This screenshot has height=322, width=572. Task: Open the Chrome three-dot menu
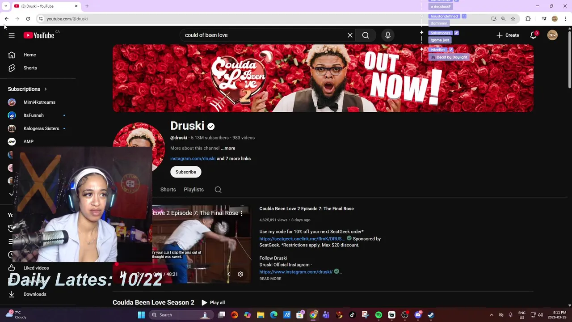pos(565,19)
